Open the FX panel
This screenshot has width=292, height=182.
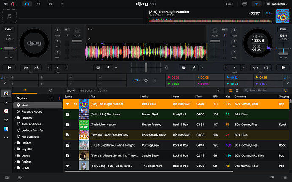click(39, 4)
